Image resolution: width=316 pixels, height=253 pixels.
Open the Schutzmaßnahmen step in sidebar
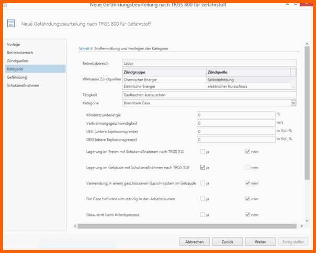(22, 85)
